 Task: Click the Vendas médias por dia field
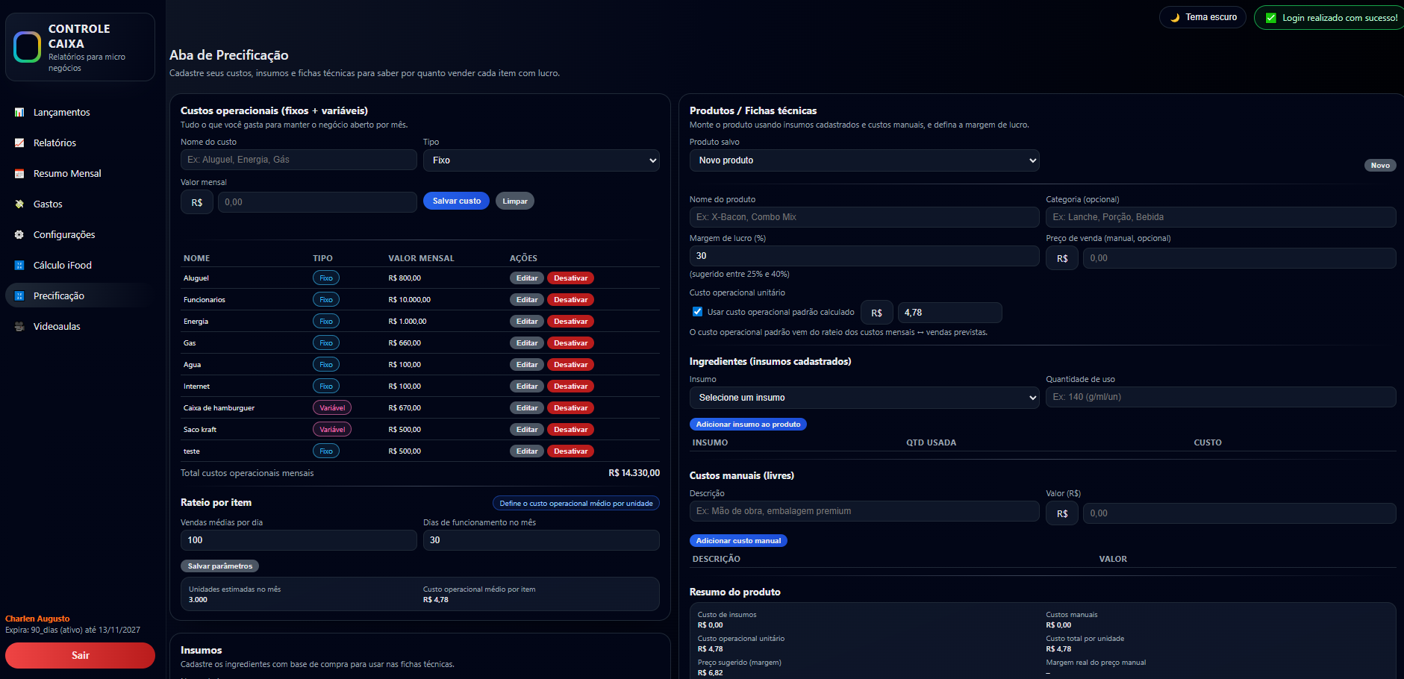coord(299,540)
